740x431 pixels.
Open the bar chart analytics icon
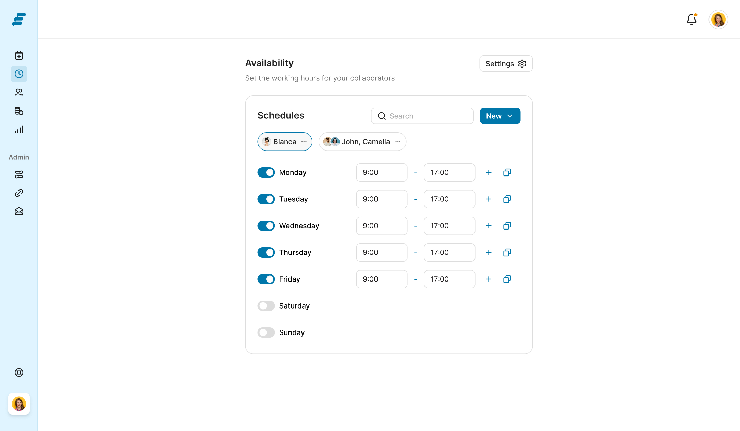tap(19, 129)
